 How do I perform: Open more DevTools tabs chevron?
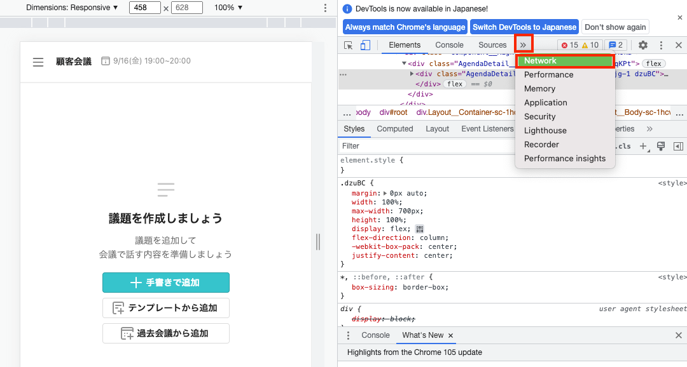523,45
